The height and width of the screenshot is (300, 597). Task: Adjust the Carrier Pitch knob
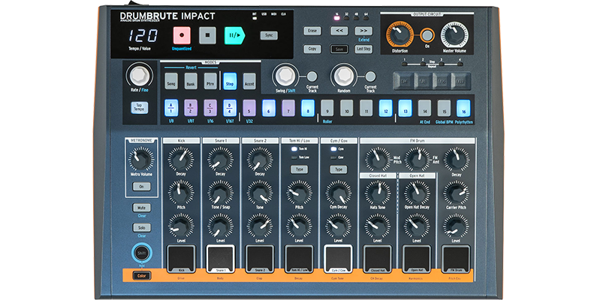(x=456, y=193)
